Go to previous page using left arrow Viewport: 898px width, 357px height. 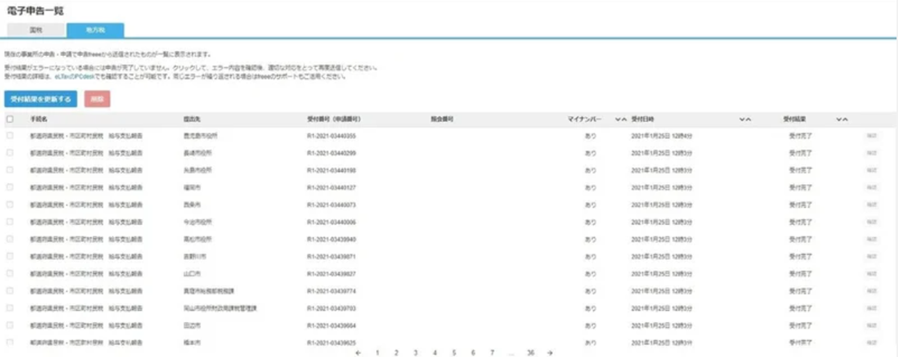(x=358, y=353)
